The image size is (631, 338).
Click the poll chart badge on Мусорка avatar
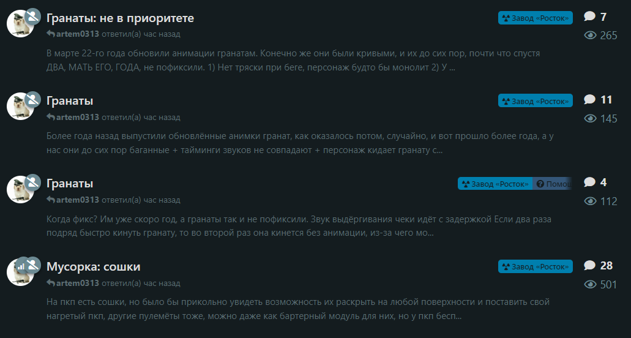(21, 266)
